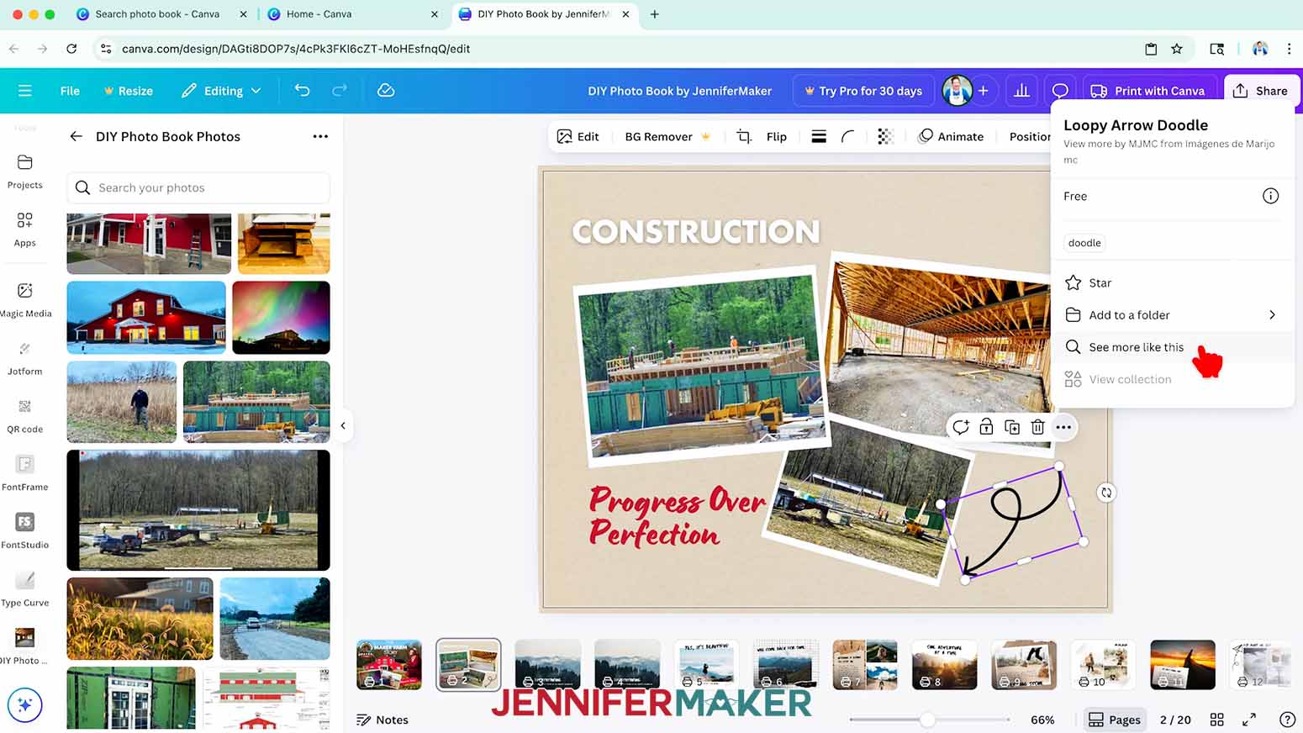Image resolution: width=1303 pixels, height=733 pixels.
Task: Reload the browser page
Action: tap(71, 49)
